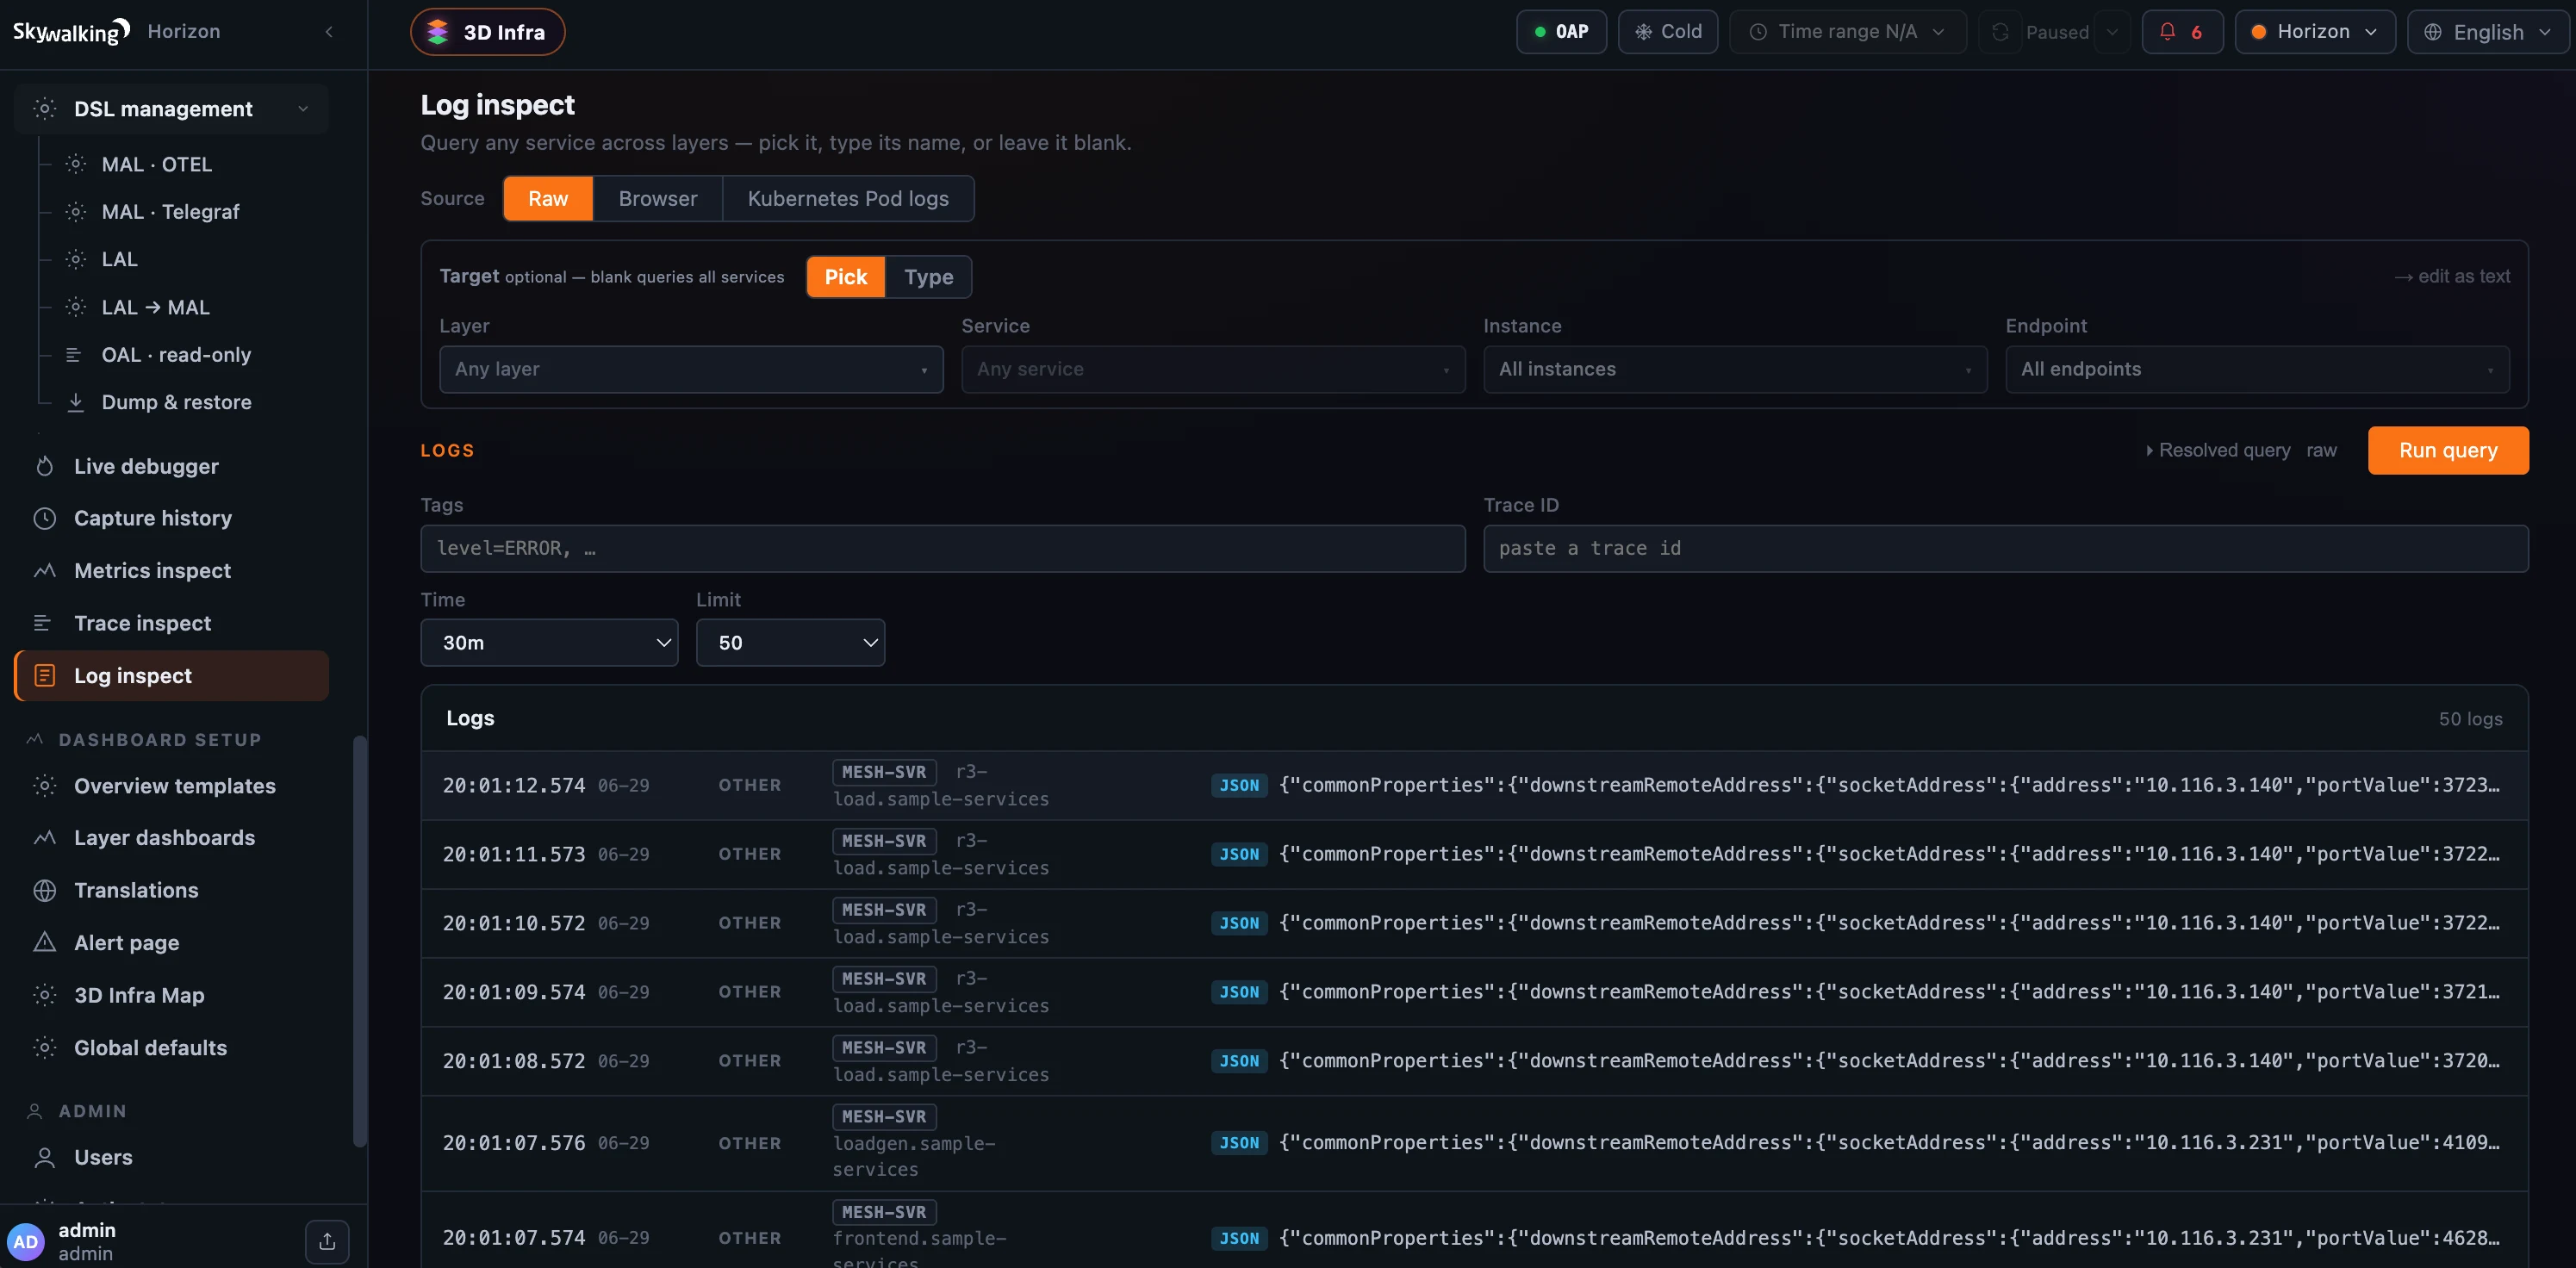Click the Translations globe icon
2576x1268 pixels.
[x=45, y=890]
